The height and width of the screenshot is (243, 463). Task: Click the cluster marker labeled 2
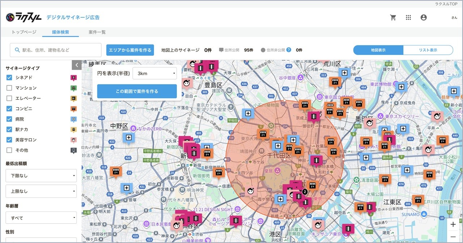point(305,192)
